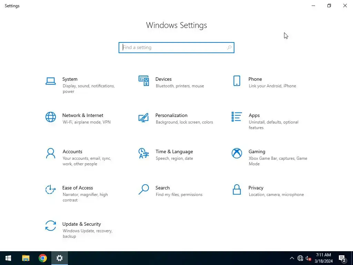Open the Update & Security title
Screen dimensions: 353x265
(x=81, y=224)
